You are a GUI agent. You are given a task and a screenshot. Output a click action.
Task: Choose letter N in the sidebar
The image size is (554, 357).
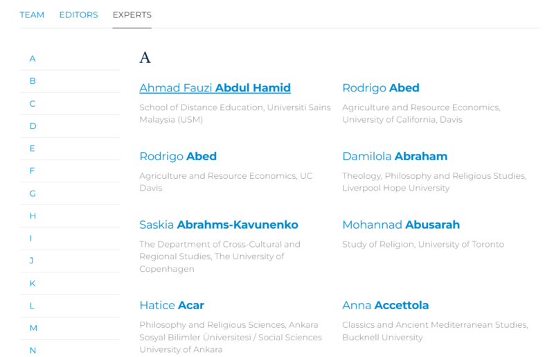33,350
